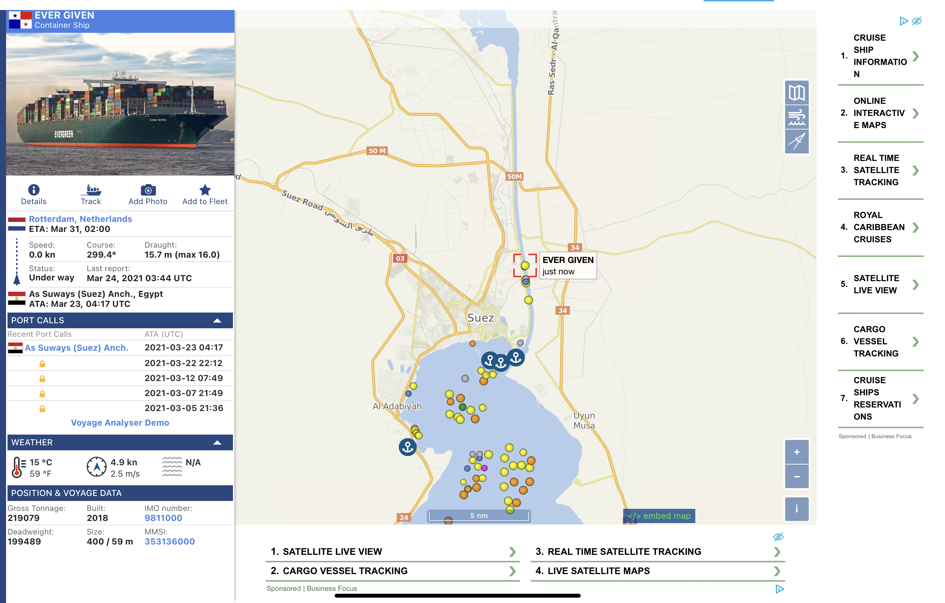Viewport: 945px width, 603px height.
Task: Click chevron for ONLINE INTERACTIVE MAPS
Action: (x=915, y=113)
